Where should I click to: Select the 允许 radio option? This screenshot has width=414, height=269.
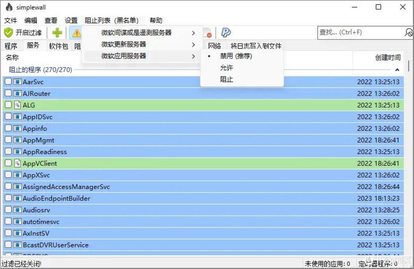227,68
